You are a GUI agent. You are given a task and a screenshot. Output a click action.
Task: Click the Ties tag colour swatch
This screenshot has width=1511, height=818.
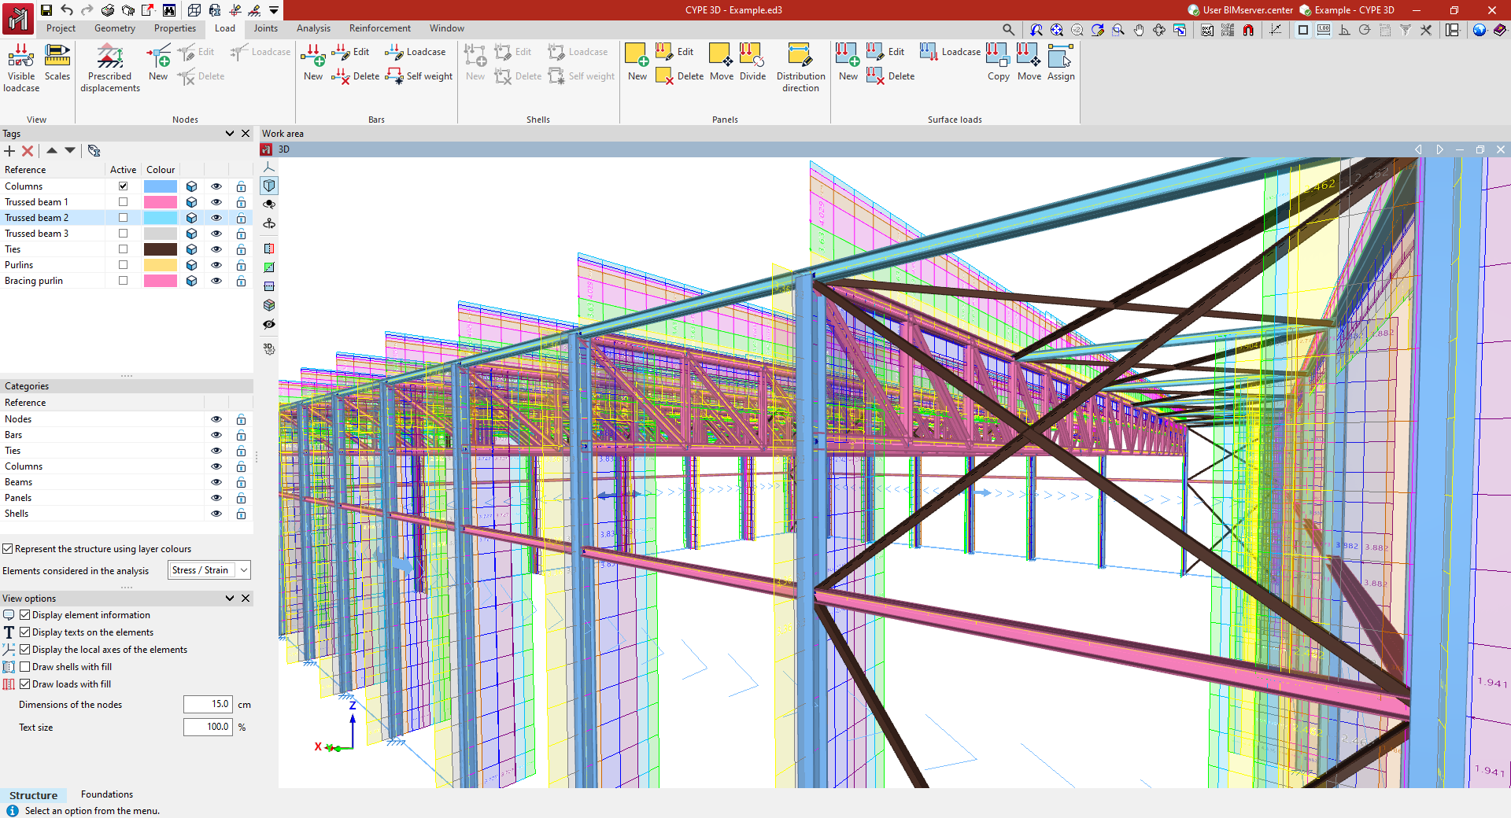[161, 249]
